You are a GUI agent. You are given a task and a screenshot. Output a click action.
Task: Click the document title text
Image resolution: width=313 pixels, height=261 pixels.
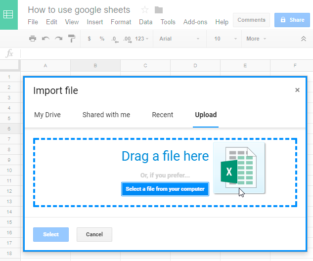[x=79, y=10]
